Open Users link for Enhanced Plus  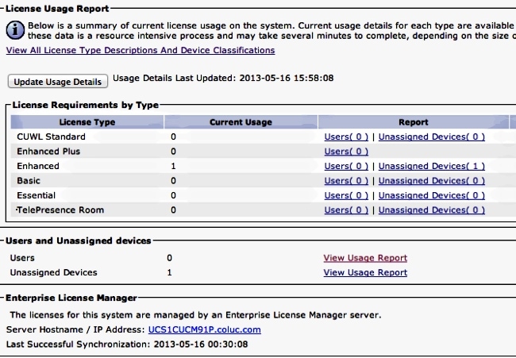(x=346, y=151)
